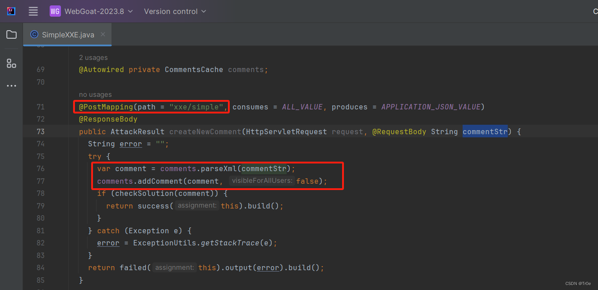Click the AttackResult return type
Screen dimensions: 598x290
pyautogui.click(x=138, y=132)
